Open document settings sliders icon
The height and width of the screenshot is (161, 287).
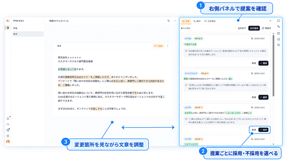tap(168, 21)
